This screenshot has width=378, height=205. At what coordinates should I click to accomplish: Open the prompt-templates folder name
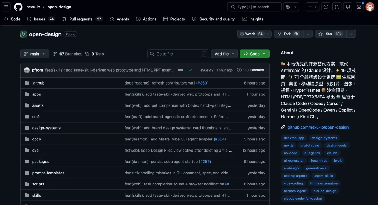tap(48, 173)
